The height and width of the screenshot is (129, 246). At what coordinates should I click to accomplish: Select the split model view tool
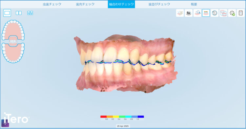(180, 13)
